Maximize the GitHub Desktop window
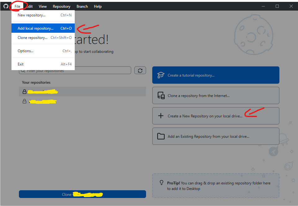The image size is (298, 206). 277,6
